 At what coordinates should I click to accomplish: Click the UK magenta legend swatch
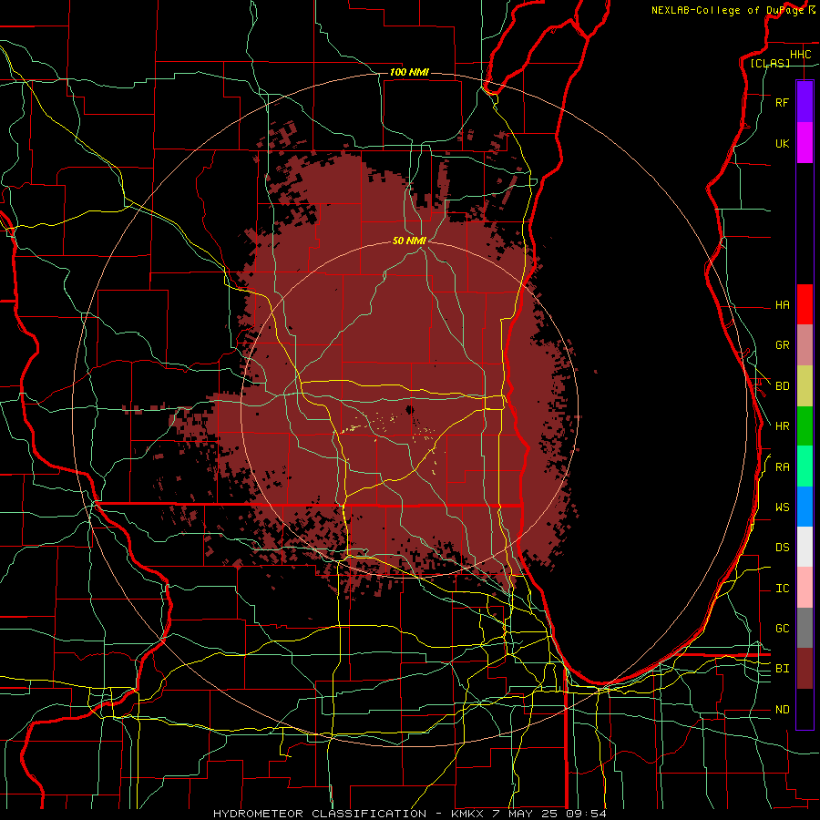[805, 143]
